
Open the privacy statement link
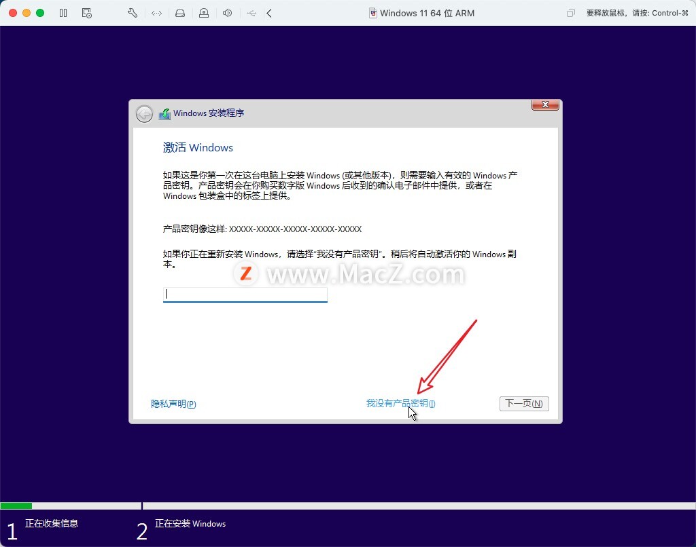pos(173,404)
